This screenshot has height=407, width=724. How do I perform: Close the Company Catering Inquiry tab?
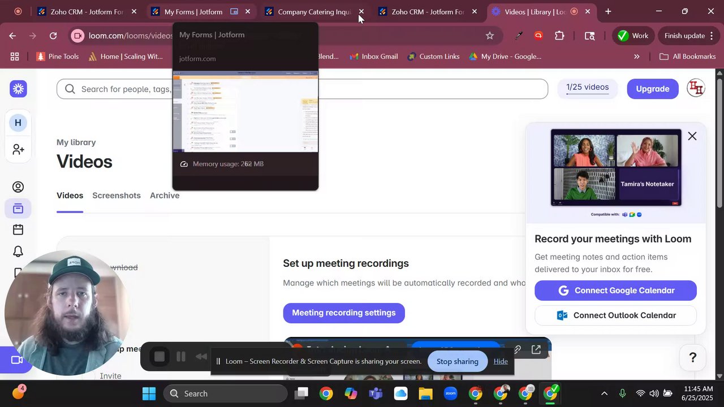tap(361, 11)
